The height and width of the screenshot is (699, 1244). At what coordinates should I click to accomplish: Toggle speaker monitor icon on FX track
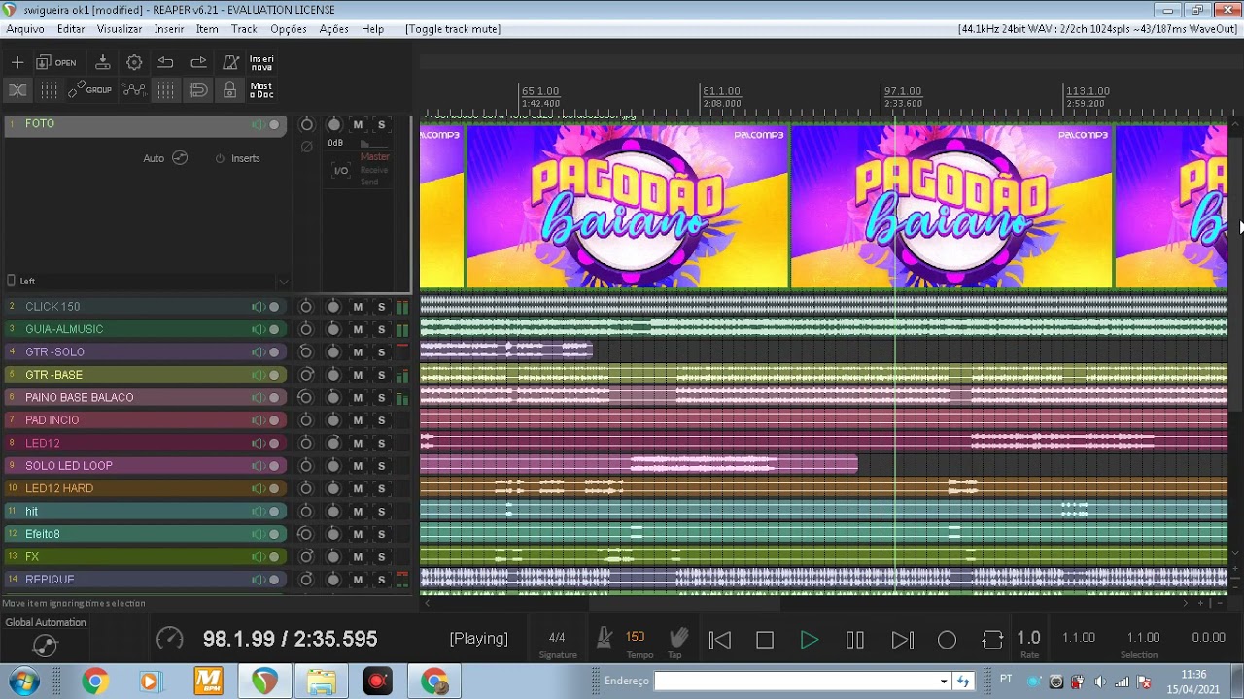pyautogui.click(x=258, y=557)
